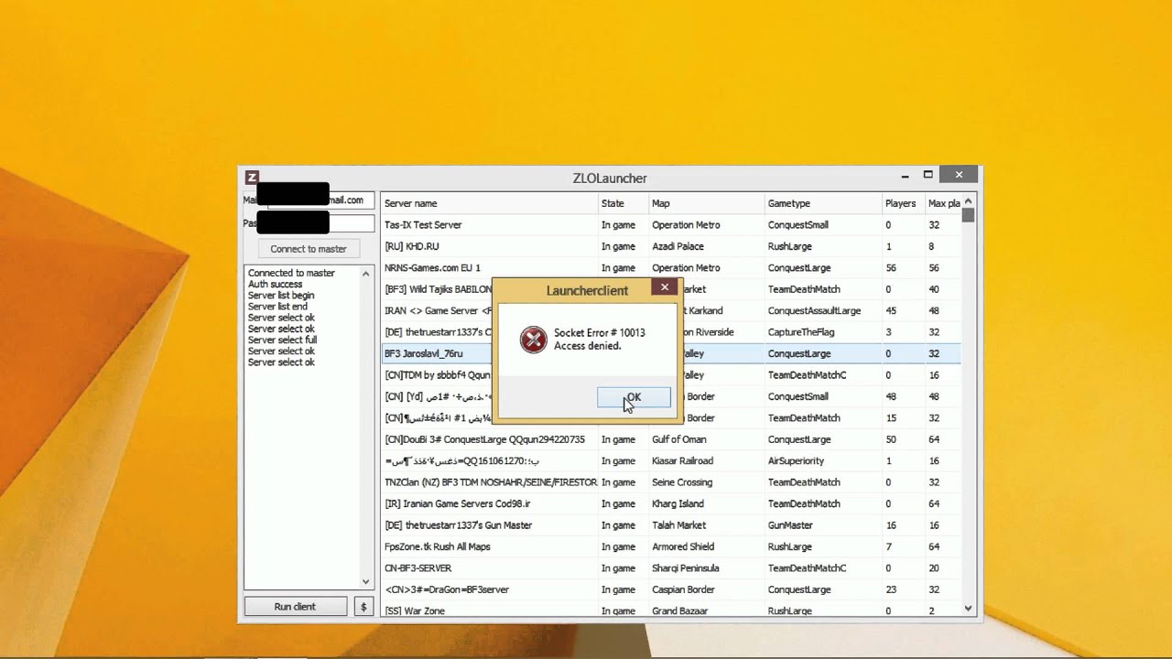The height and width of the screenshot is (659, 1172).
Task: Click the ConquestAssaultLarge gametype cell
Action: tap(814, 311)
